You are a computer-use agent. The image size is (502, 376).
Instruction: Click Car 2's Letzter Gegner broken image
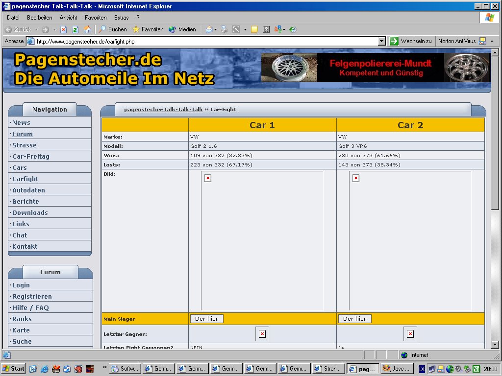pos(410,334)
